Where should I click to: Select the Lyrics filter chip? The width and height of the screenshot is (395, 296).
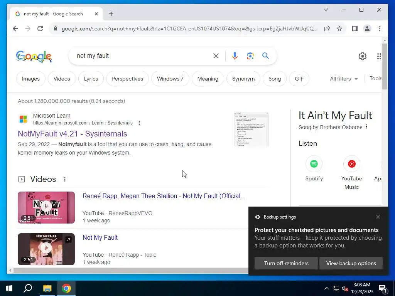(91, 79)
